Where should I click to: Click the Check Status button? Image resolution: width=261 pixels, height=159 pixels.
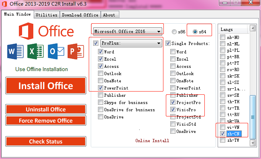[x=46, y=141]
